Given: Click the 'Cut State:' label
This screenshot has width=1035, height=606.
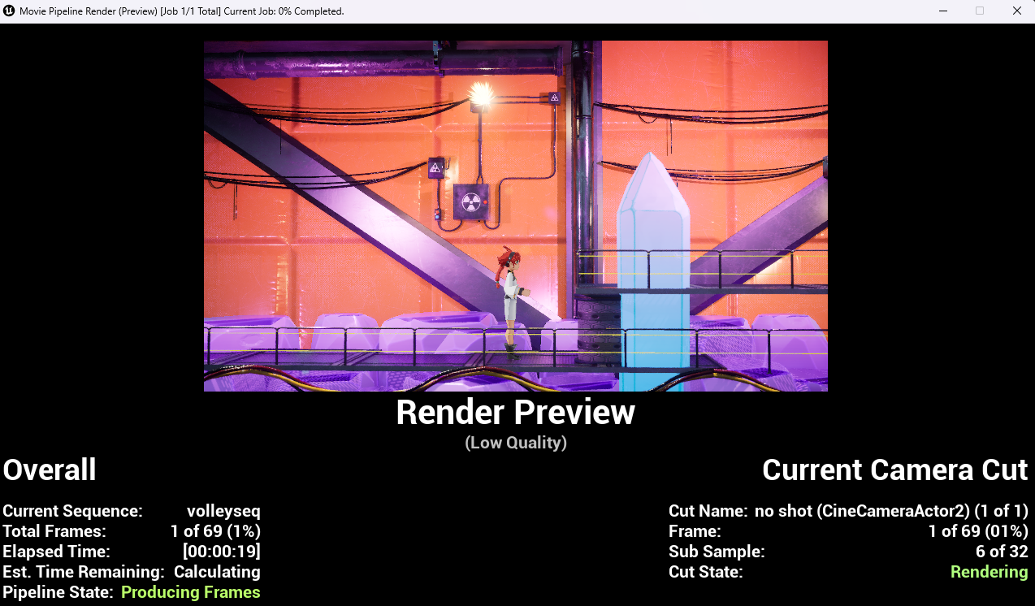Looking at the screenshot, I should coord(706,572).
